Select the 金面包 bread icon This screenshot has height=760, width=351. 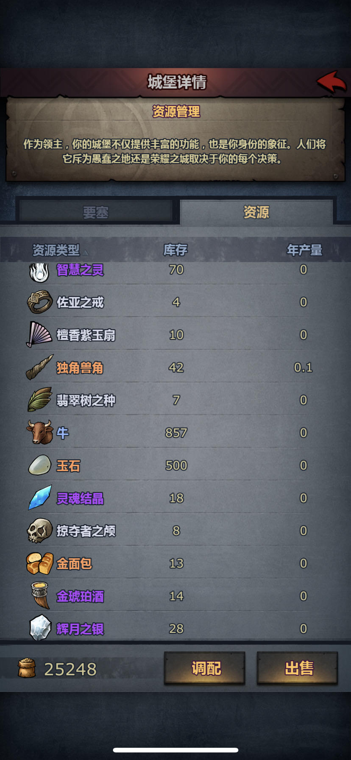[x=40, y=563]
